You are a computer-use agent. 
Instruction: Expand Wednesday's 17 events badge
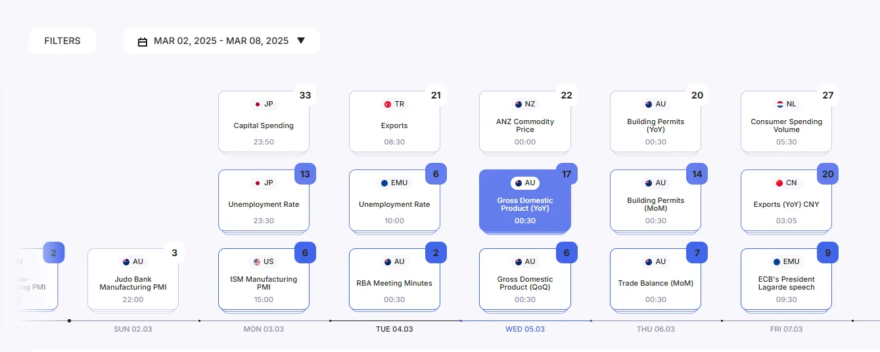tap(567, 174)
